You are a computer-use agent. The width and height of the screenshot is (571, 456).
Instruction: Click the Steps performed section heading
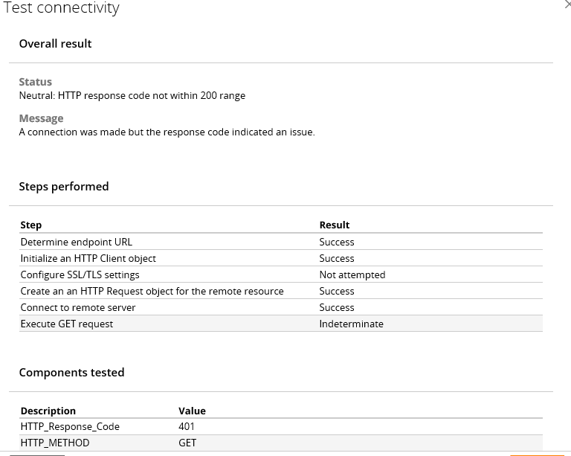click(x=64, y=187)
